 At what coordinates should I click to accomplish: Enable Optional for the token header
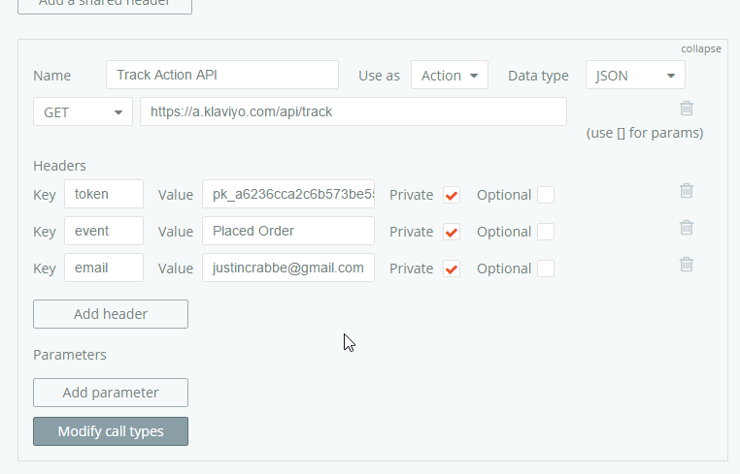click(x=546, y=195)
